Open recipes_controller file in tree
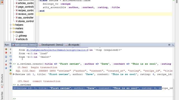The height and width of the screenshot is (100, 179). [26, 11]
